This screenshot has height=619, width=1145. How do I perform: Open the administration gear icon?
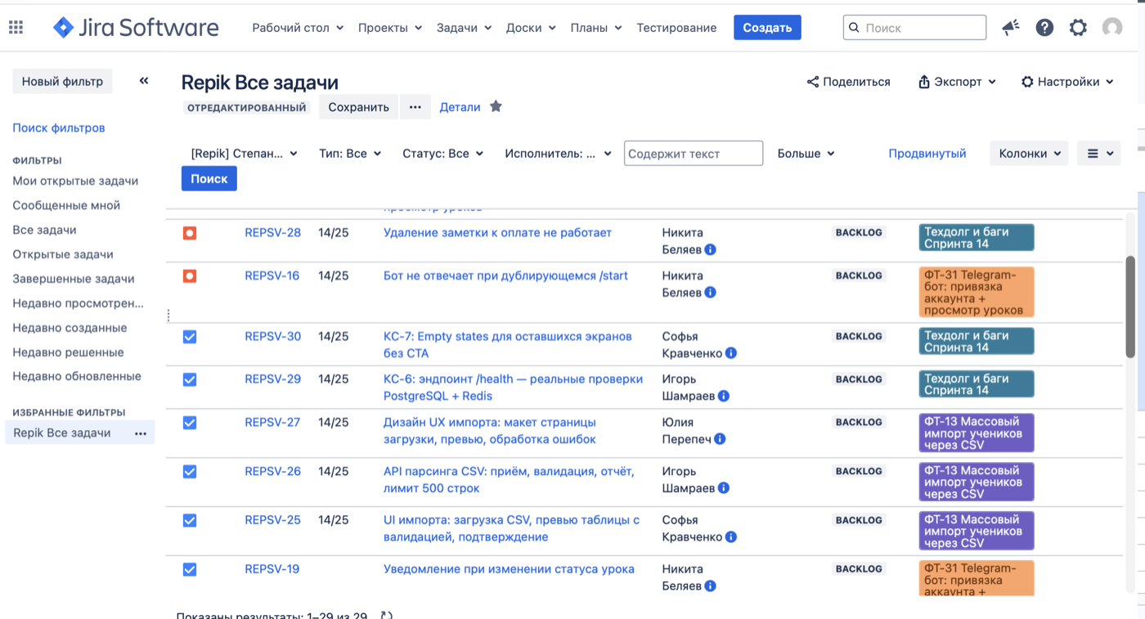(1078, 27)
